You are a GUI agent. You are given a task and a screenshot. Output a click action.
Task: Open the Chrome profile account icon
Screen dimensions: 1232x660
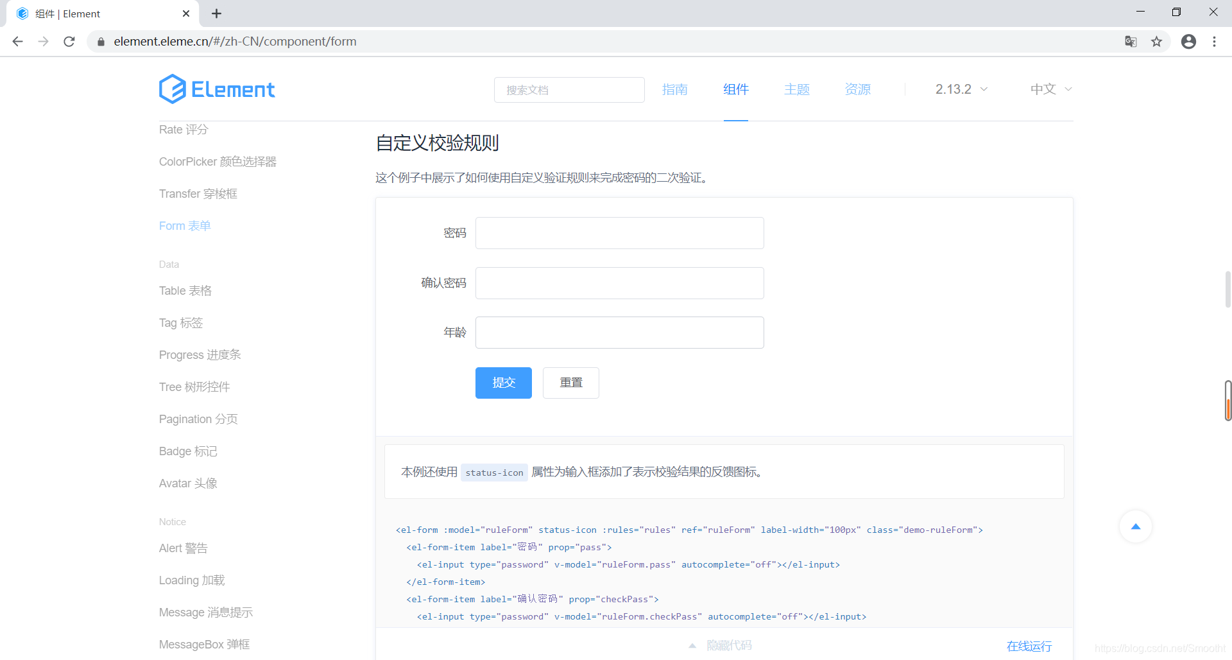1188,42
